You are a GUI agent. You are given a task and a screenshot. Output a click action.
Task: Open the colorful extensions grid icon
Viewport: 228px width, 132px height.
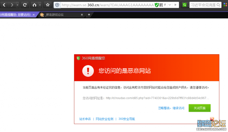pyautogui.click(x=225, y=5)
